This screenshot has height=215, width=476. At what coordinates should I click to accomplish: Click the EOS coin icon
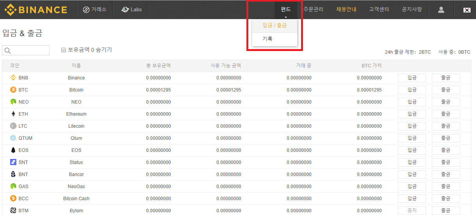click(x=13, y=150)
